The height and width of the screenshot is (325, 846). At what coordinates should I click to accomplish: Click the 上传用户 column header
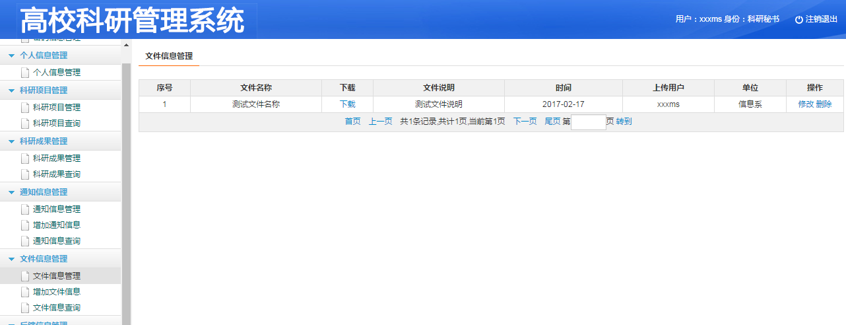[668, 88]
